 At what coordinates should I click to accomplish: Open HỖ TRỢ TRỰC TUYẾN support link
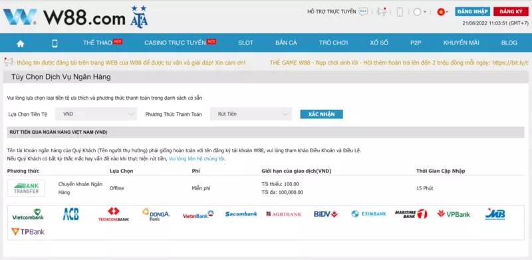332,11
